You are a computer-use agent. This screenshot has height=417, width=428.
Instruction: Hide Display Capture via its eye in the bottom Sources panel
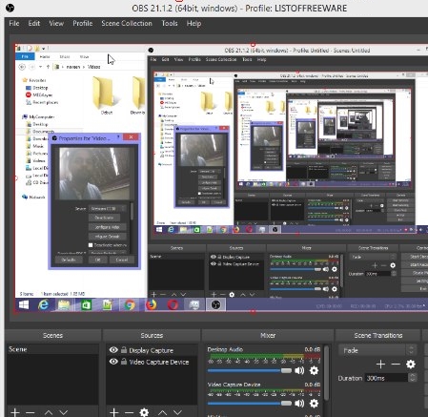[x=113, y=350]
